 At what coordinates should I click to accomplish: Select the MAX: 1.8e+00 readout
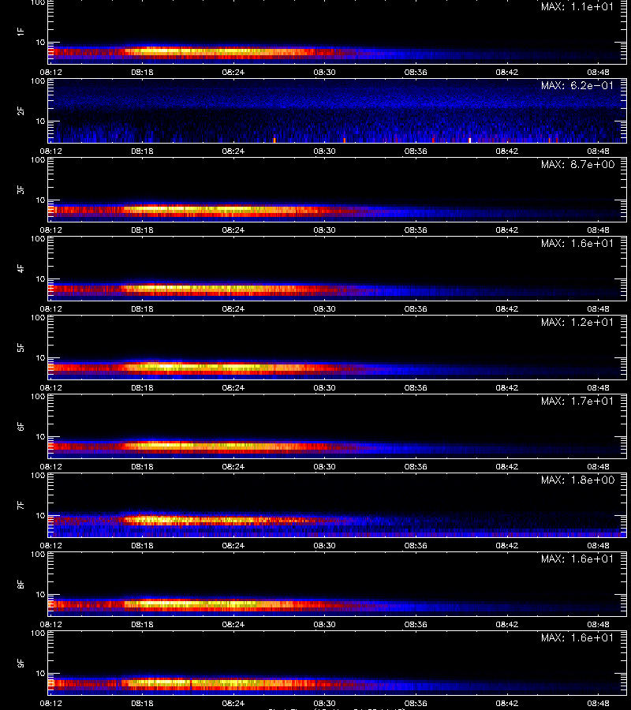(x=577, y=480)
